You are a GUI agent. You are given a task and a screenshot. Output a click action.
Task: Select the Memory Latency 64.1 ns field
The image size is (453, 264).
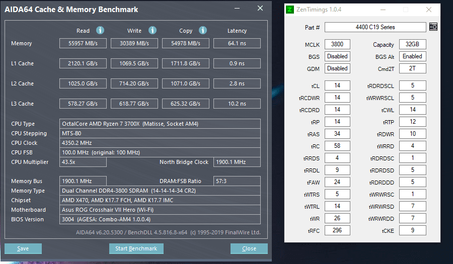pyautogui.click(x=237, y=43)
